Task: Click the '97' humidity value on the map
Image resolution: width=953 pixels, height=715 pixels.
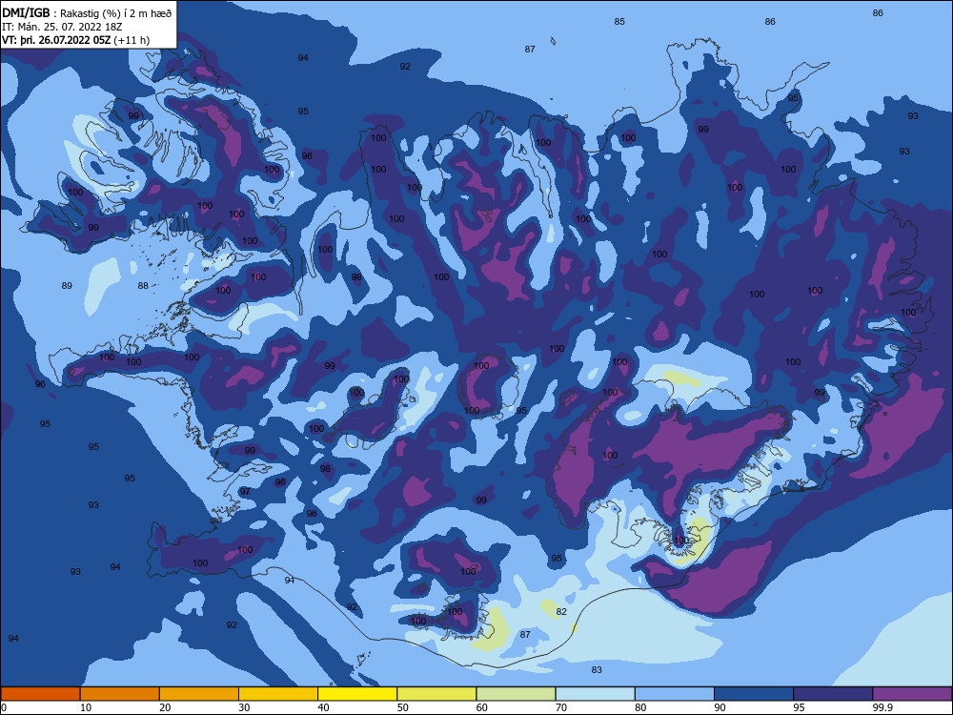Action: pyautogui.click(x=244, y=491)
